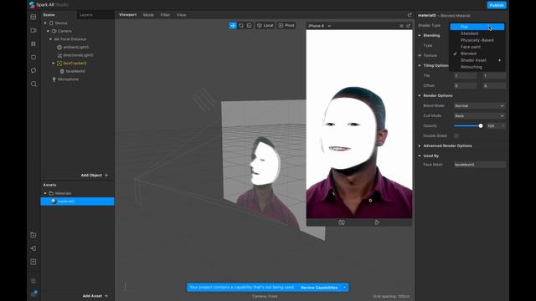Click the Publish button
This screenshot has height=301, width=536.
click(x=497, y=5)
